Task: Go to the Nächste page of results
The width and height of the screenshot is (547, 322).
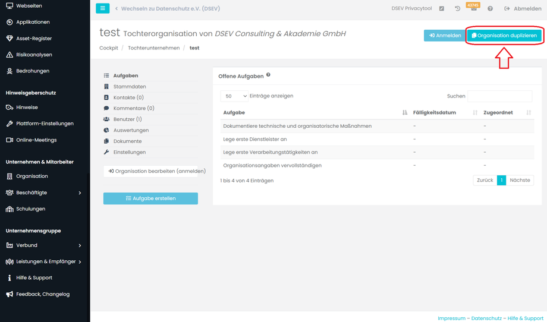Action: (520, 180)
